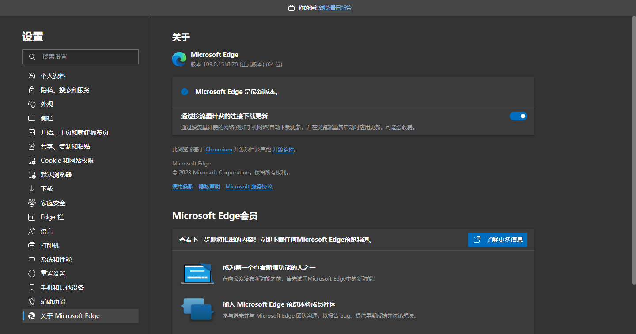Click inside the 搜索设置 search field
This screenshot has width=636, height=334.
click(x=79, y=56)
